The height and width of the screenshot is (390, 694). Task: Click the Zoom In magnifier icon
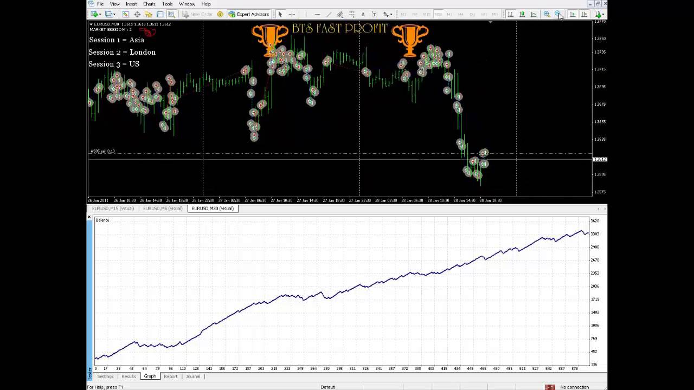[x=547, y=14]
